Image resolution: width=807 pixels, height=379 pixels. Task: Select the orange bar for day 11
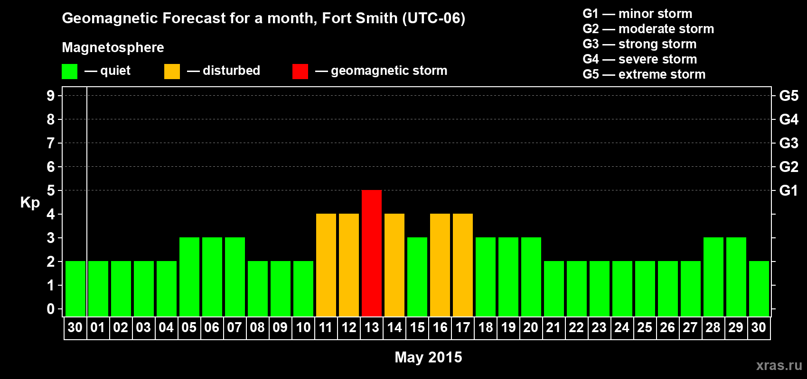[x=326, y=265]
